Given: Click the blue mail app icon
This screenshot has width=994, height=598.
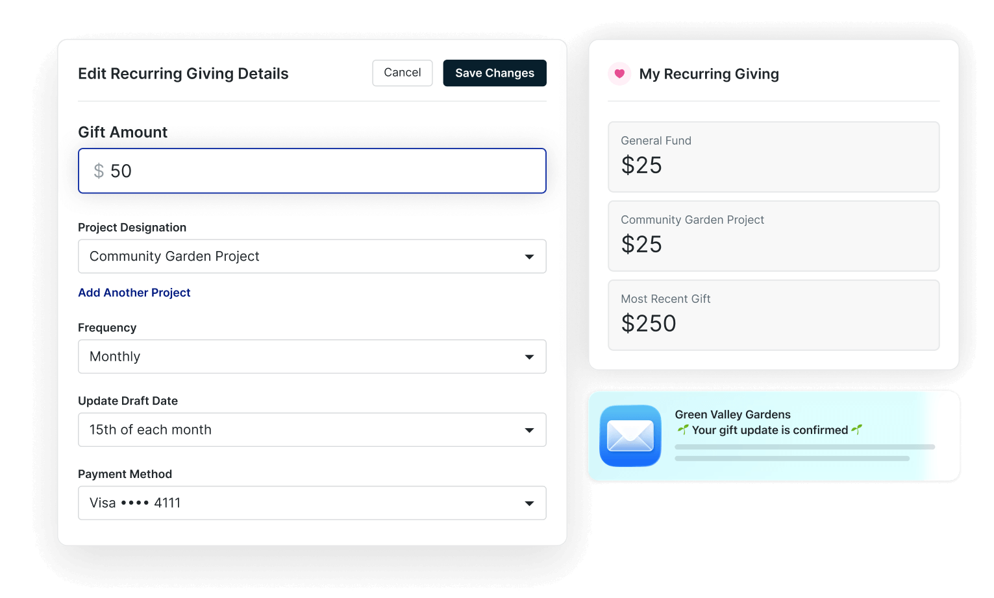Looking at the screenshot, I should click(630, 436).
